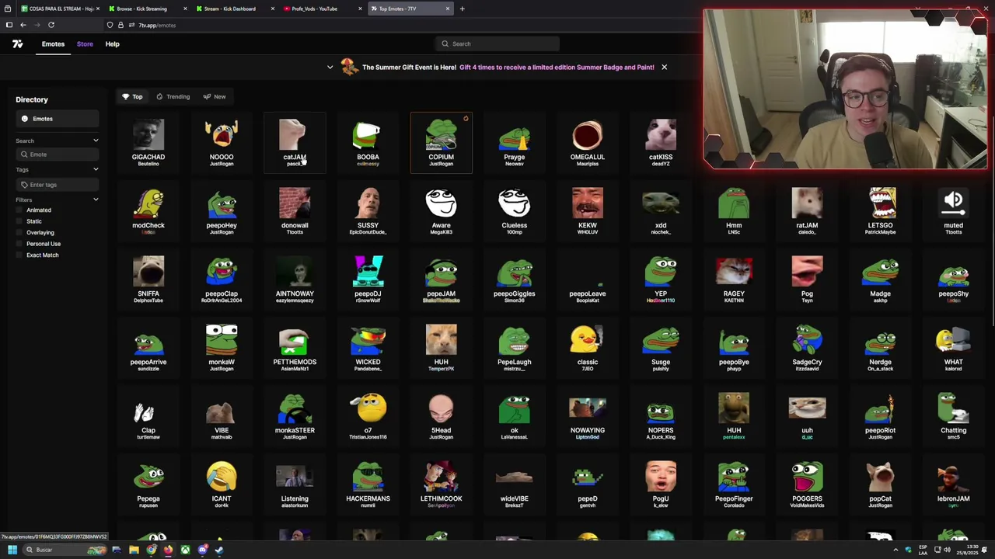Open the POGGERS emote

pos(807,484)
